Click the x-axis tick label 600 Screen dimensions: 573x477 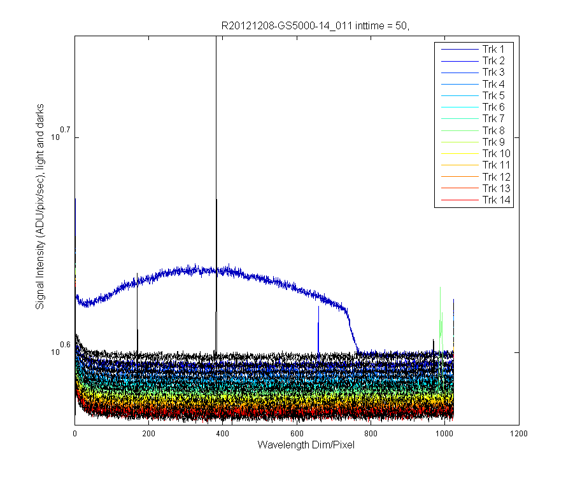297,434
